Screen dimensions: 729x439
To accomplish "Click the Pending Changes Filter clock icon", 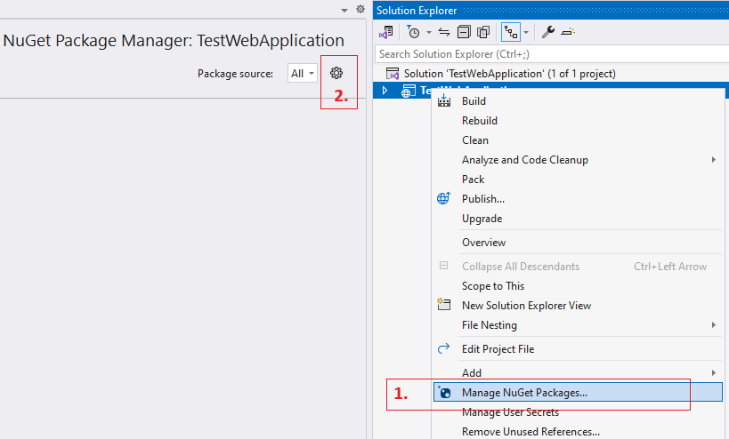I will tap(413, 32).
